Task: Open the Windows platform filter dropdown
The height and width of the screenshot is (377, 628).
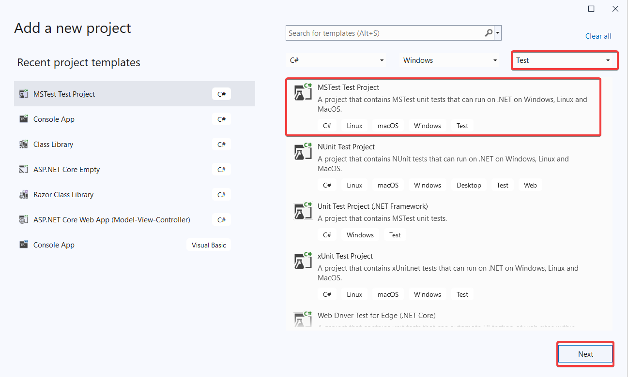Action: coord(450,60)
